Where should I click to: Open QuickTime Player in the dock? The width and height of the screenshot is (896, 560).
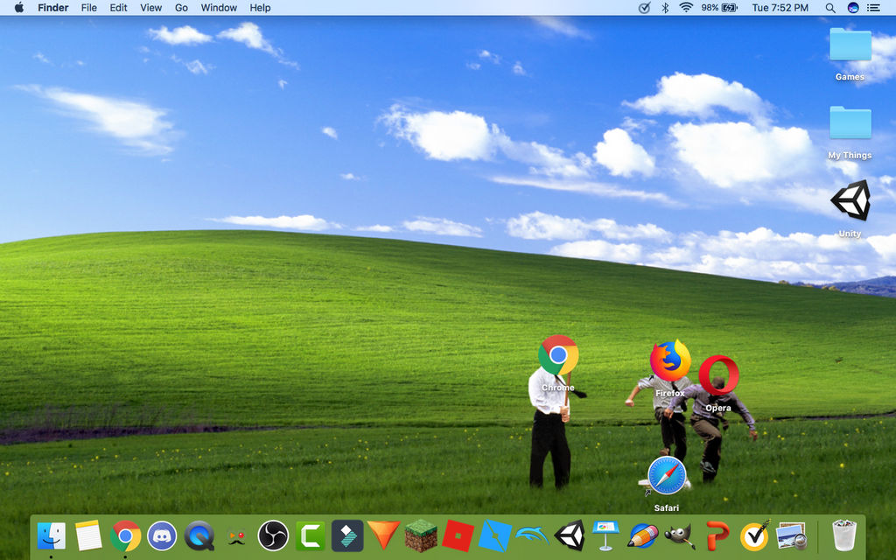tap(199, 536)
